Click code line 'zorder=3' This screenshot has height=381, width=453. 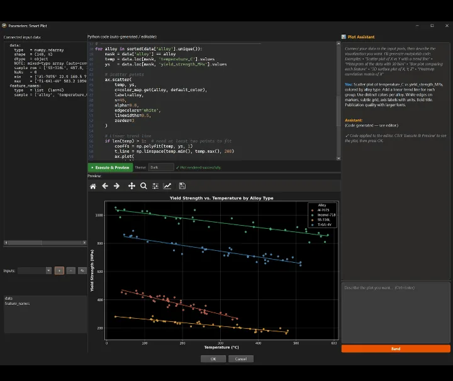coord(125,120)
